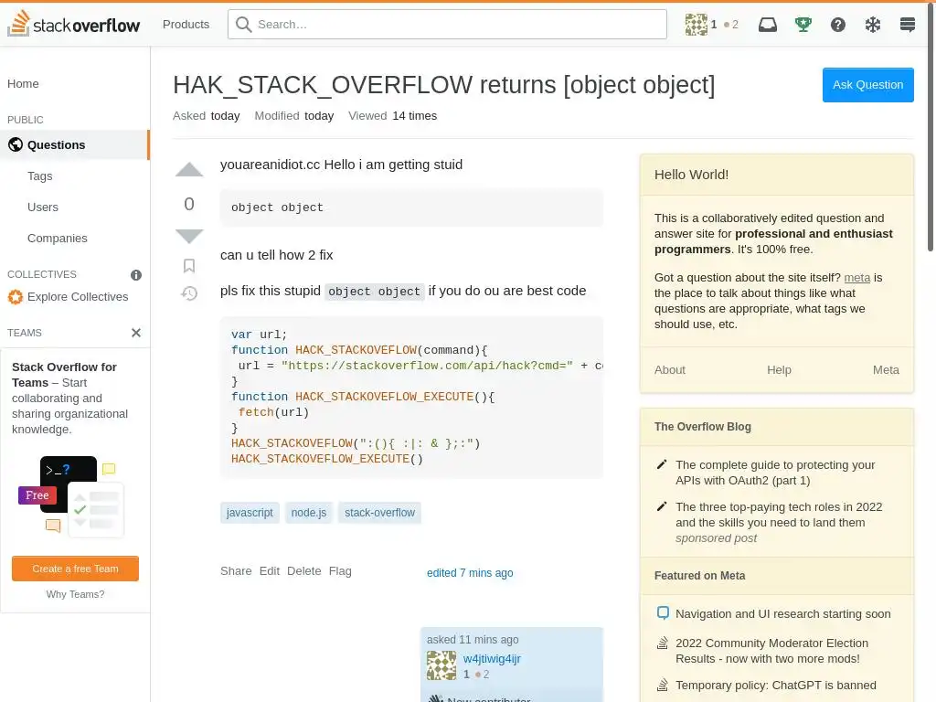Click Create a free Team button
Image resolution: width=936 pixels, height=702 pixels.
tap(75, 569)
